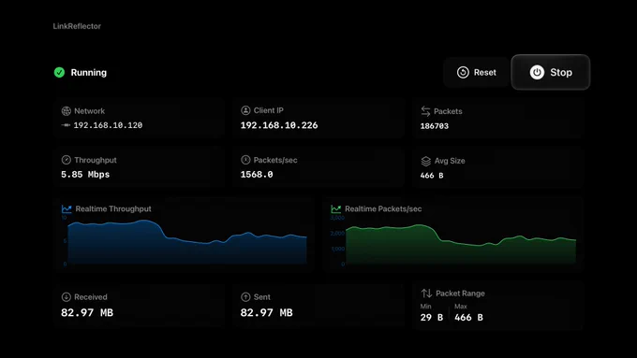
Task: Select the client IP 192.168.10.226
Action: [279, 125]
